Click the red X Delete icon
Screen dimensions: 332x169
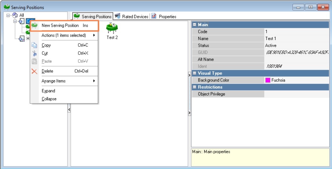coord(34,71)
